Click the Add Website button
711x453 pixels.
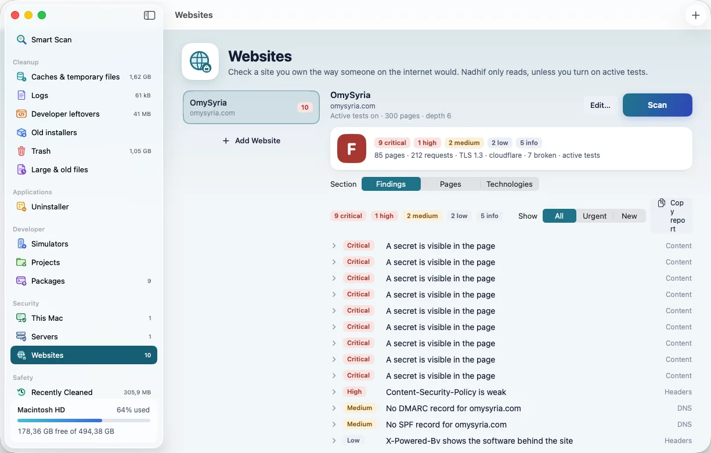click(x=251, y=141)
